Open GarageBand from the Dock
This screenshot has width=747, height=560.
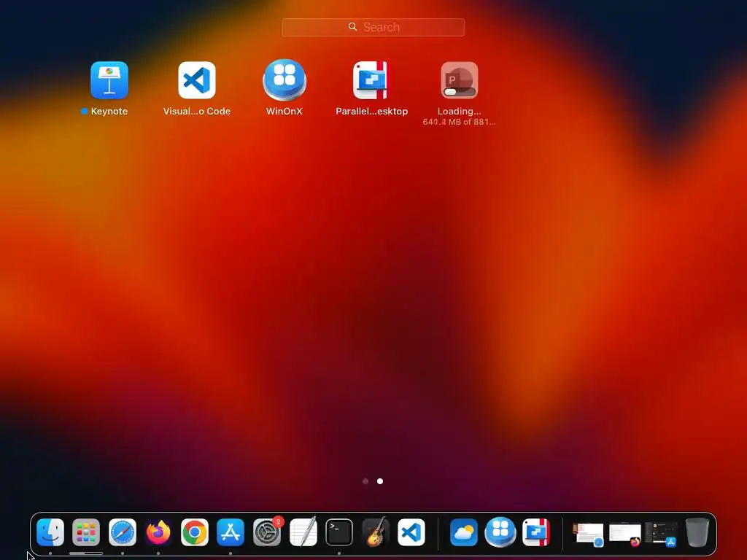pyautogui.click(x=376, y=532)
